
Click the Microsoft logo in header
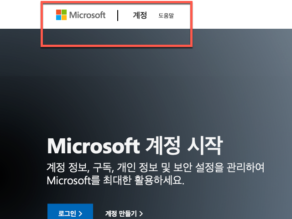click(x=81, y=15)
